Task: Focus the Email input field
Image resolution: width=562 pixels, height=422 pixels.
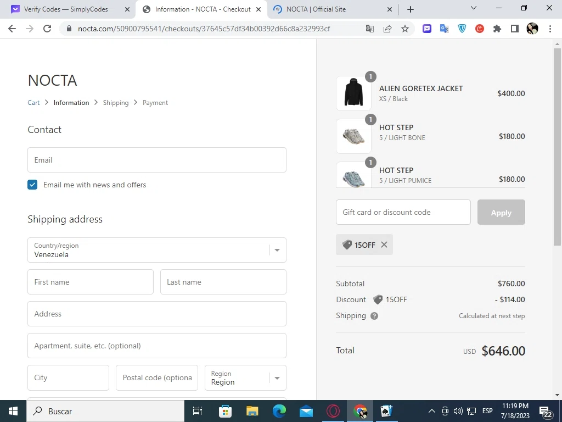Action: click(x=157, y=160)
